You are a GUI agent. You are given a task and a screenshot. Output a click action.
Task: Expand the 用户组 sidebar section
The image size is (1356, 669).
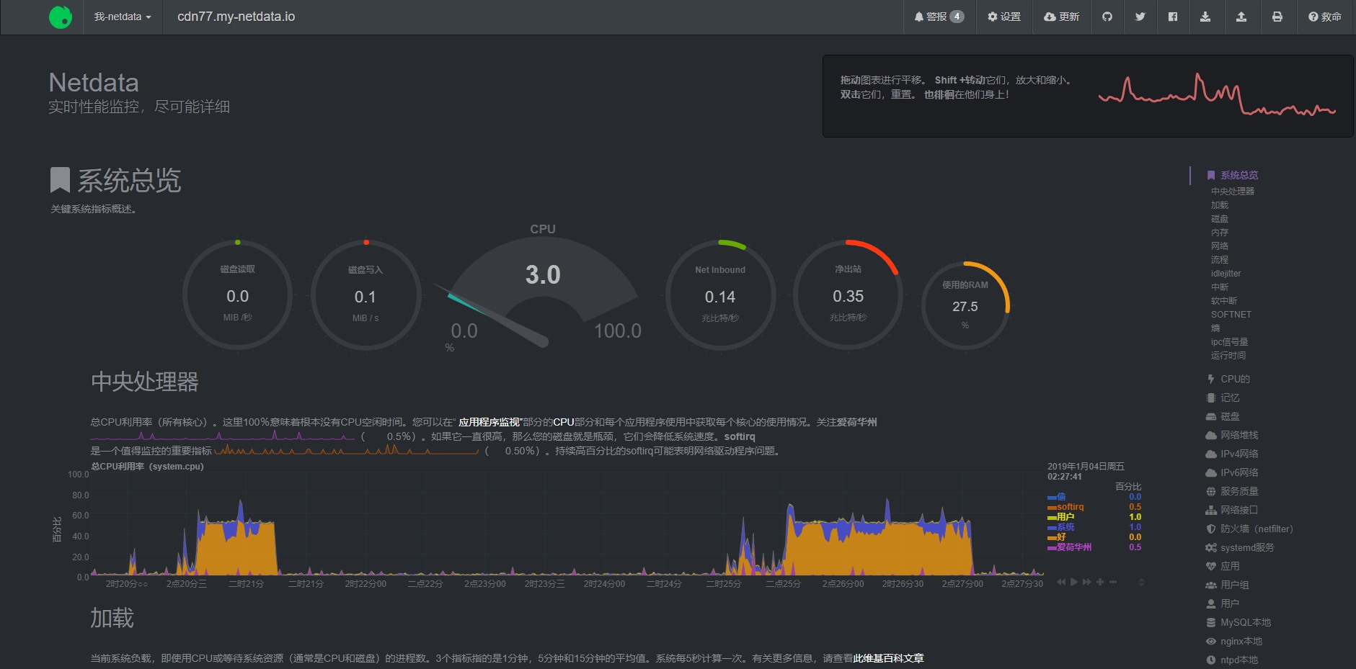click(x=1234, y=585)
